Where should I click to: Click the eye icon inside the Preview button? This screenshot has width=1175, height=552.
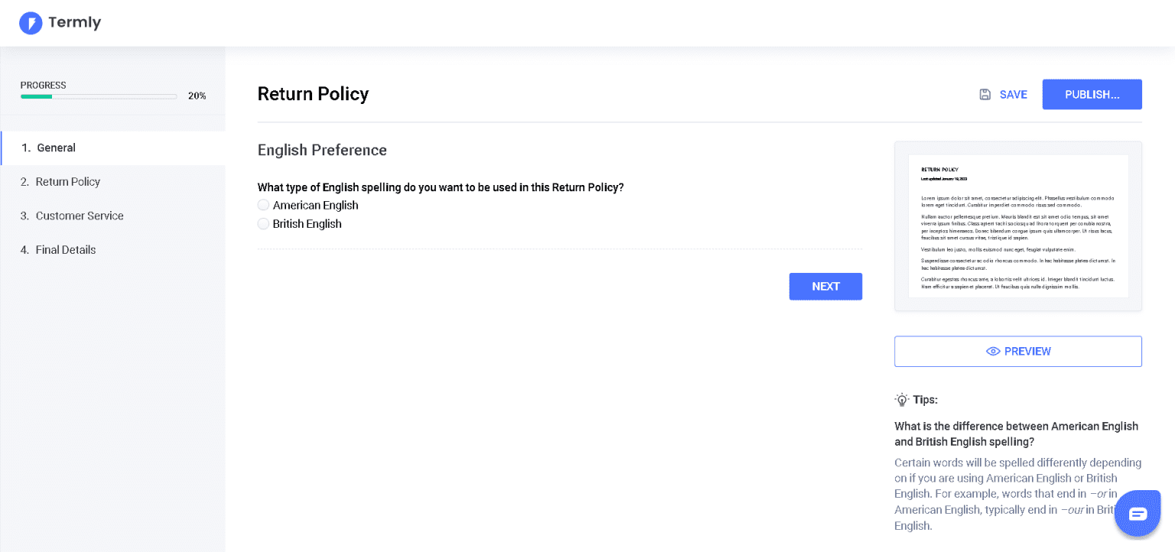point(993,351)
